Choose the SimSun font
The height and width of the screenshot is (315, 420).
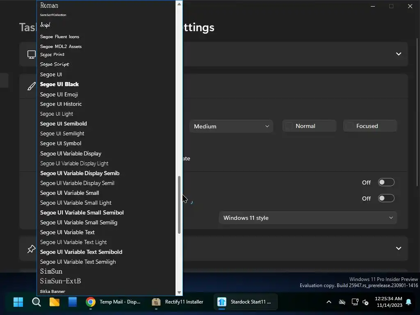coord(106,272)
